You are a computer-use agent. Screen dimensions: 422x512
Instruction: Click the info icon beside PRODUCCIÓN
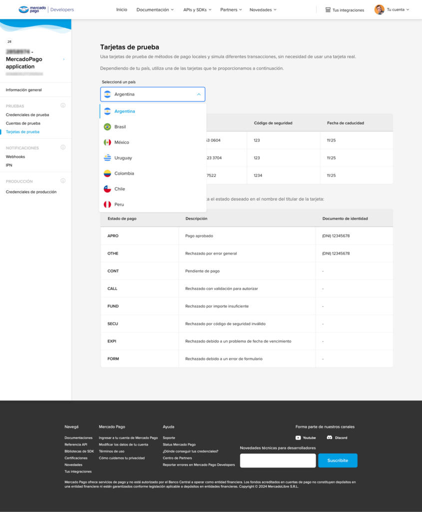click(63, 180)
